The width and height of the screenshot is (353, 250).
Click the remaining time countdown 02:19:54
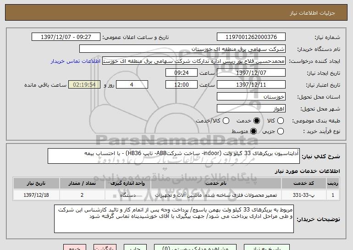tap(83, 85)
